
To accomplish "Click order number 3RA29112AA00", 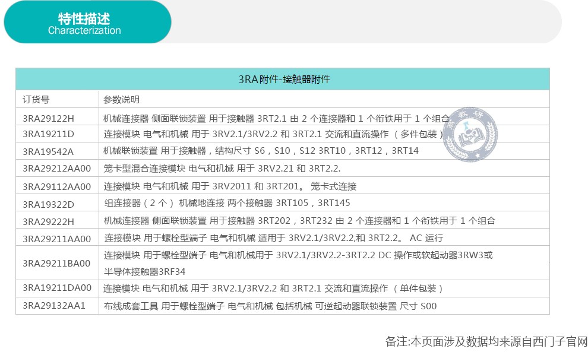I will [x=57, y=186].
